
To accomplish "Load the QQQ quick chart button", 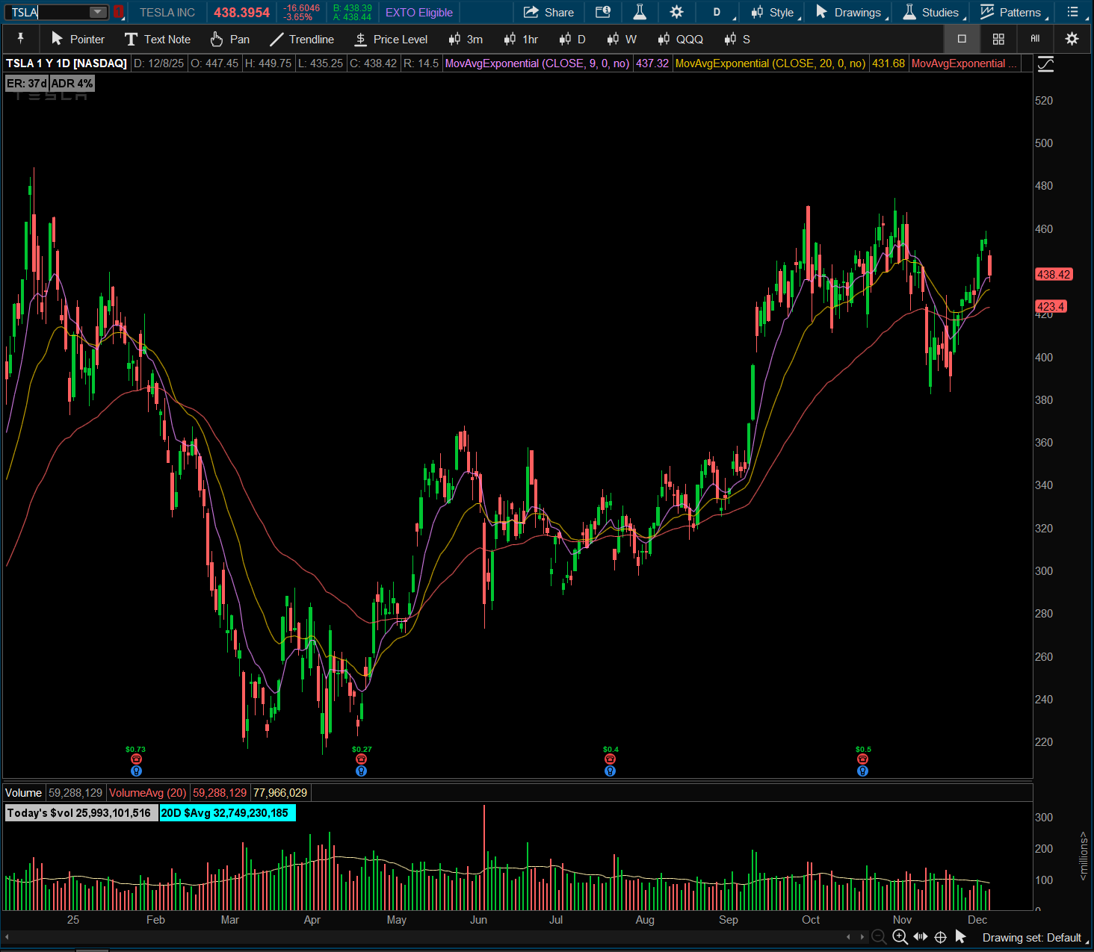I will point(680,39).
